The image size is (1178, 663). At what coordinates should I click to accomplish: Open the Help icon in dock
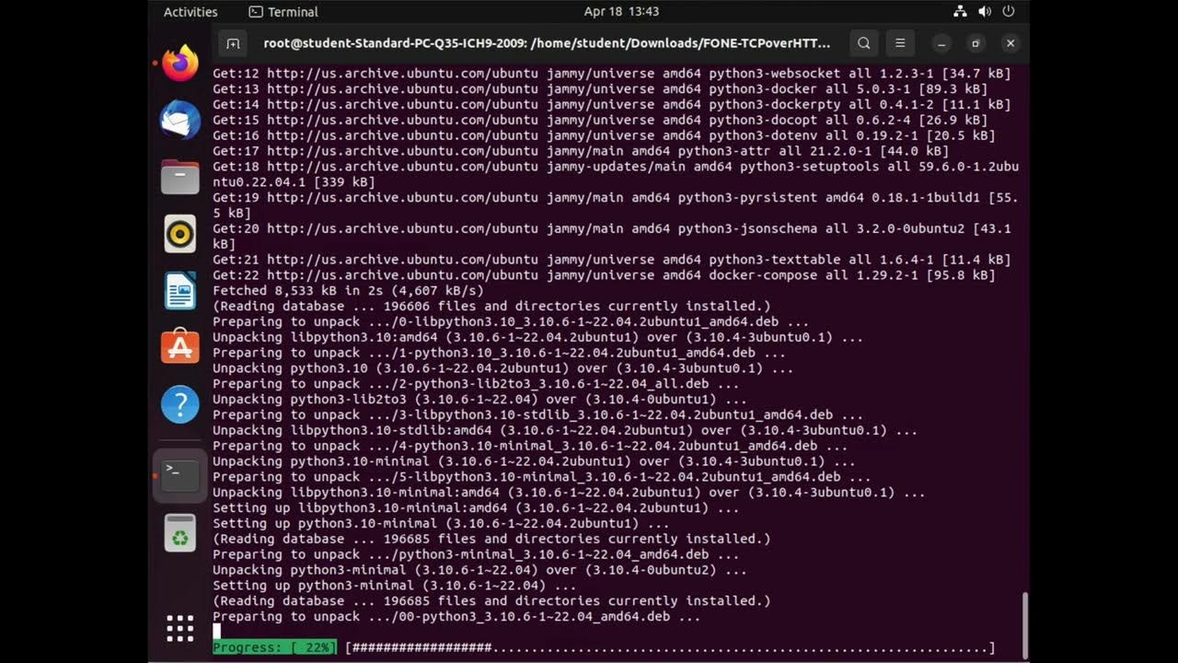[x=180, y=404]
